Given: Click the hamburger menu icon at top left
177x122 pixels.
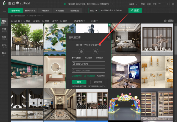Looking at the screenshot, I should coord(4,11).
